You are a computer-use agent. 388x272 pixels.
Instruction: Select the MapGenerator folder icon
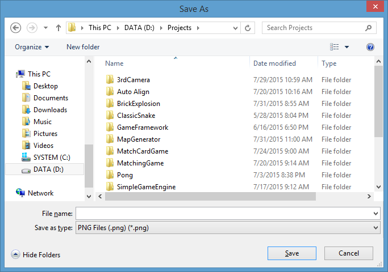(x=110, y=139)
